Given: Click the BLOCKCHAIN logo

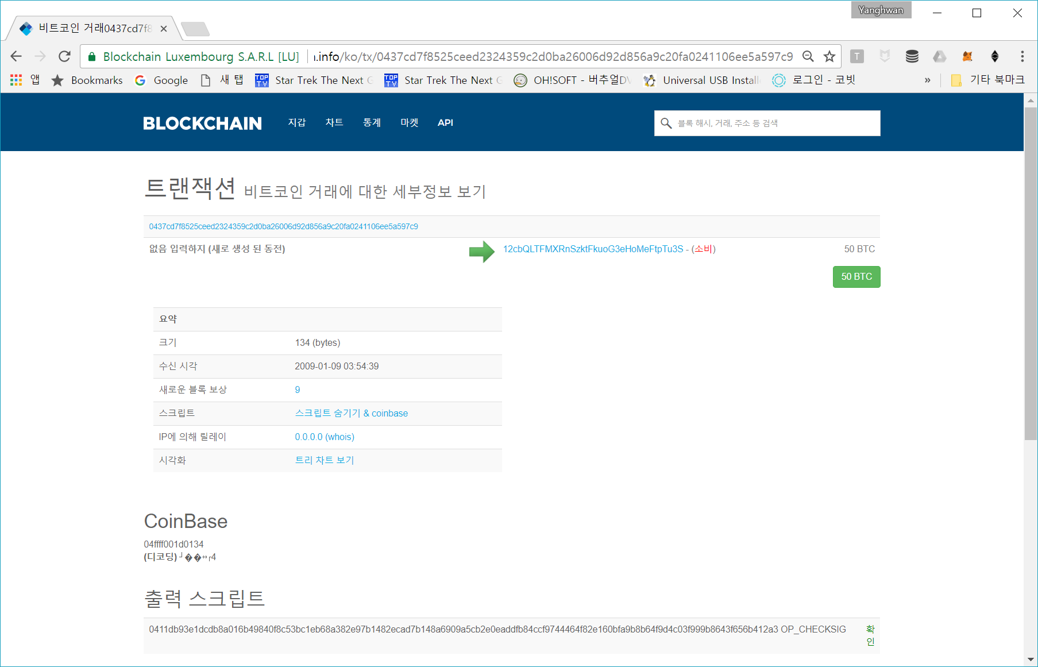Looking at the screenshot, I should click(x=202, y=123).
